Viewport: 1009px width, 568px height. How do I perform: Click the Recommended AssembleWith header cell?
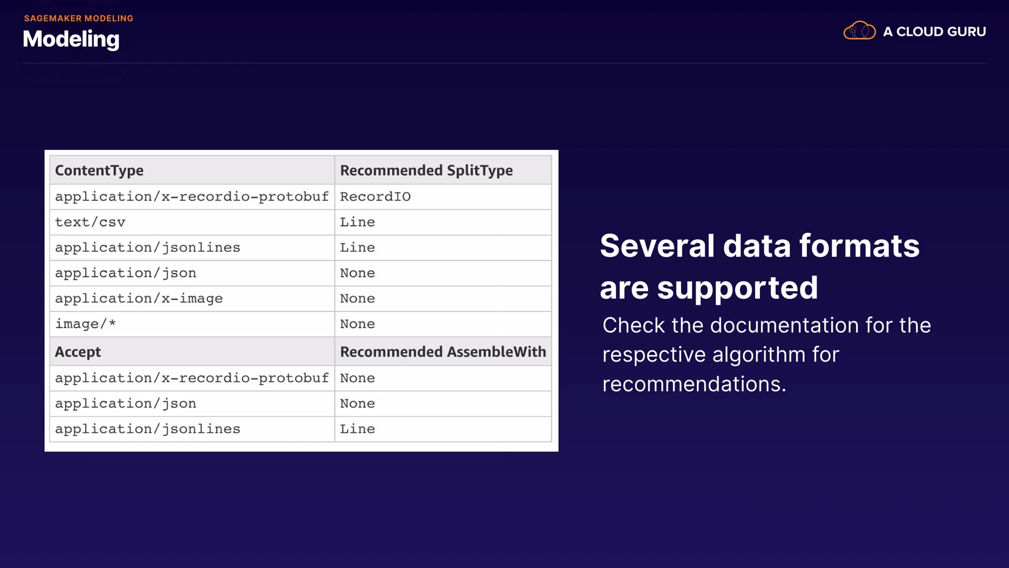pos(443,352)
